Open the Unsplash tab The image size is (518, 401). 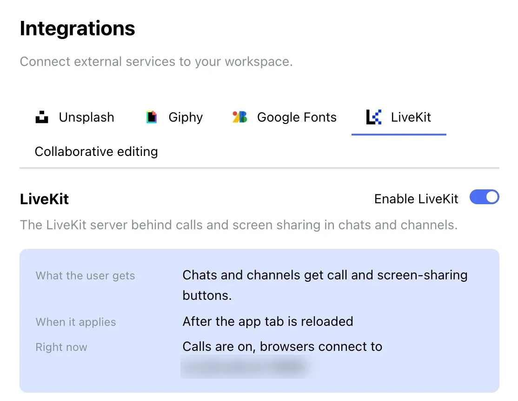click(x=75, y=117)
